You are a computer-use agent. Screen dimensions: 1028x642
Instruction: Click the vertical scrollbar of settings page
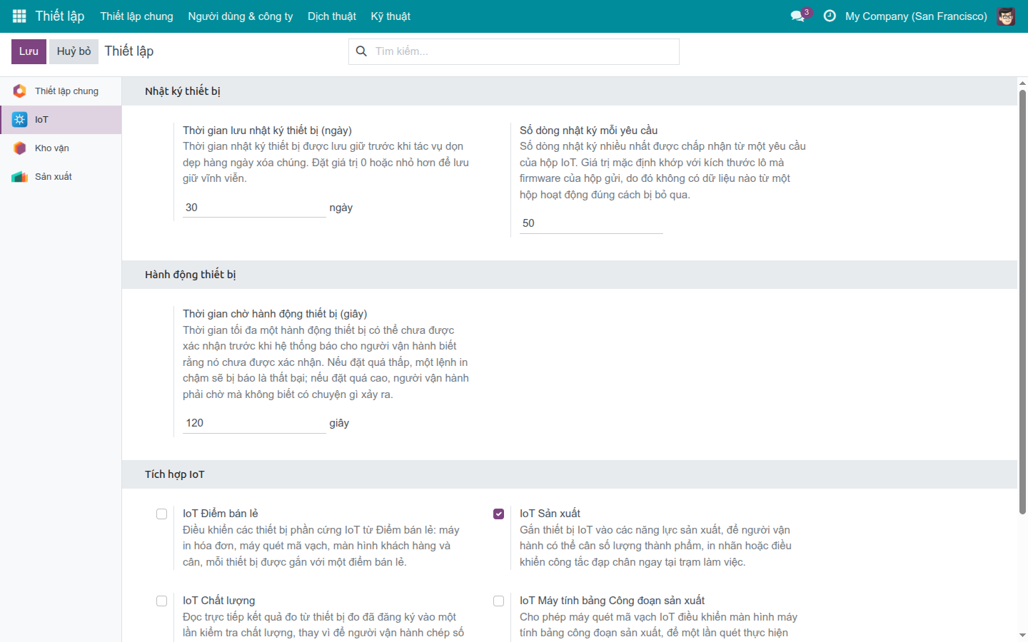pyautogui.click(x=1022, y=300)
